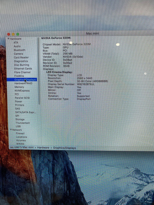Click "user's Mac mini" in the path bar
The width and height of the screenshot is (154, 205).
tap(24, 147)
